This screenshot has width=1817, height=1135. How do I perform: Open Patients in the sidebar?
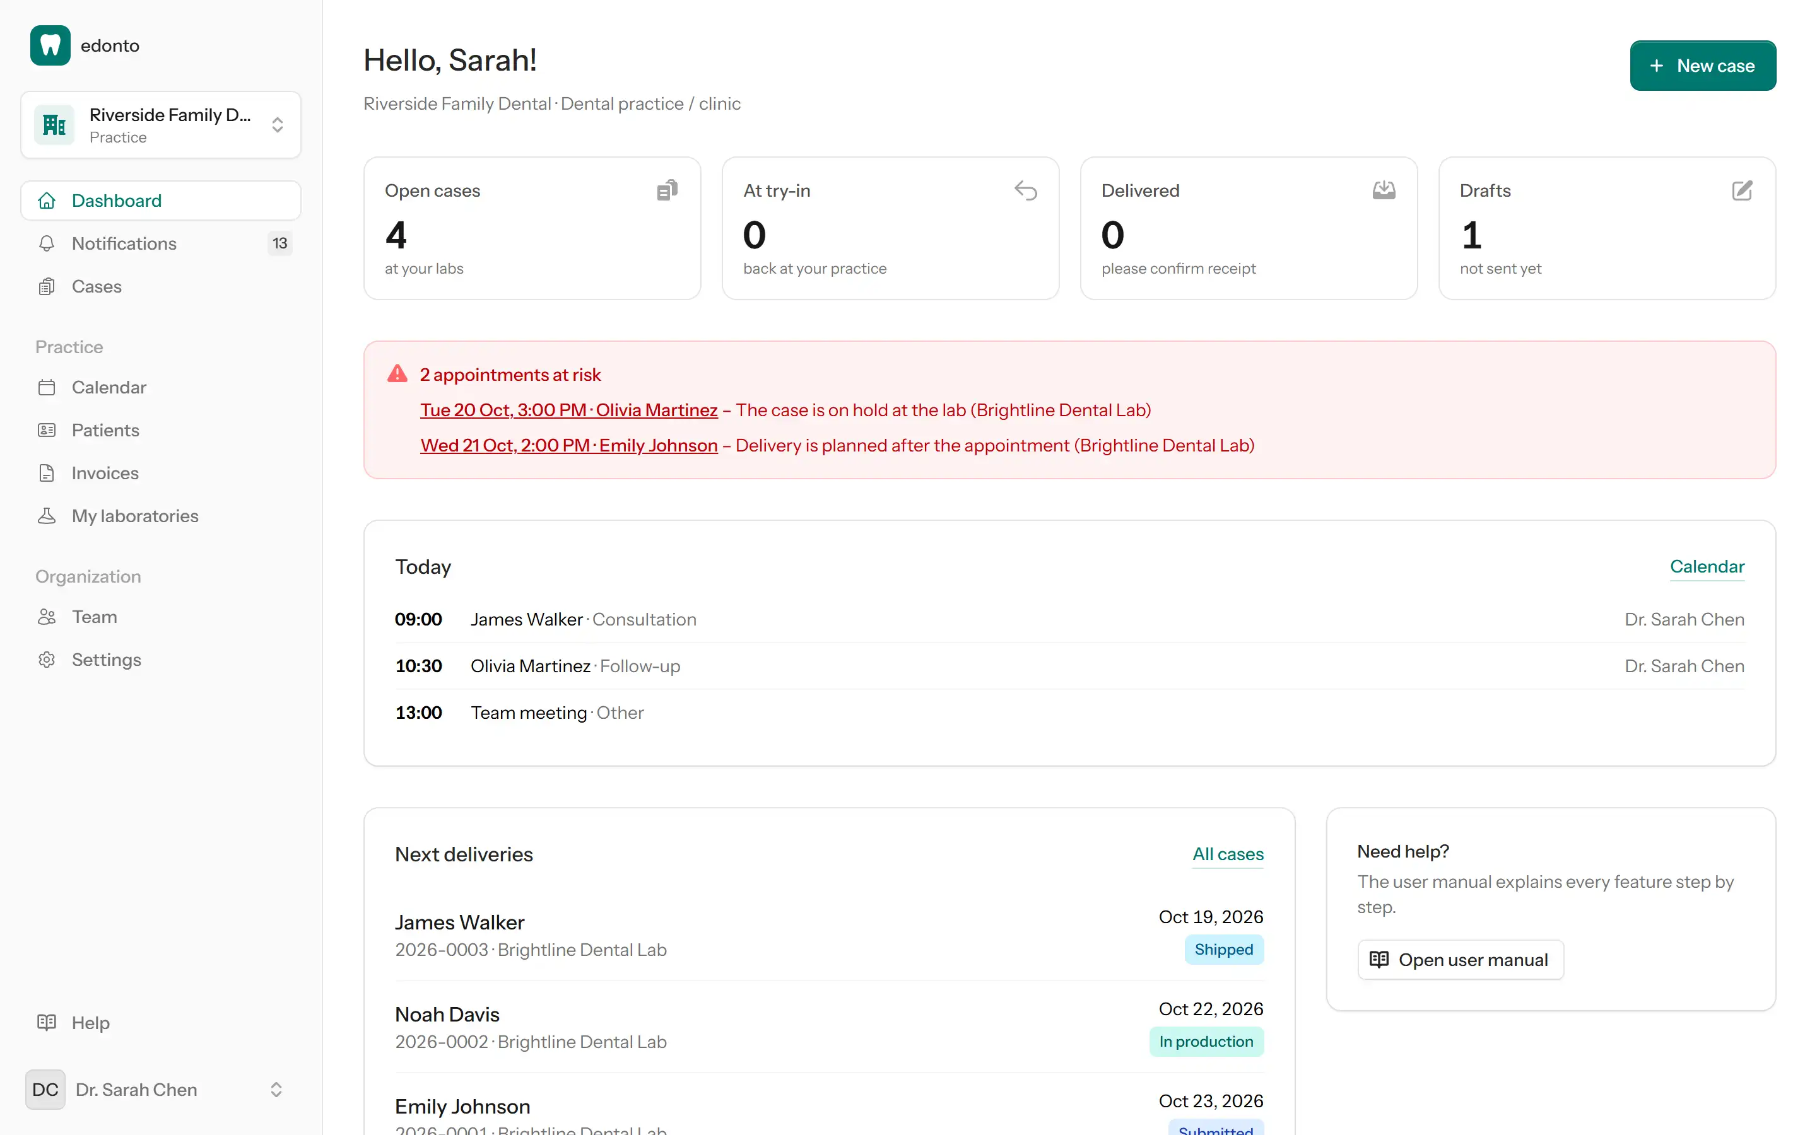click(161, 430)
